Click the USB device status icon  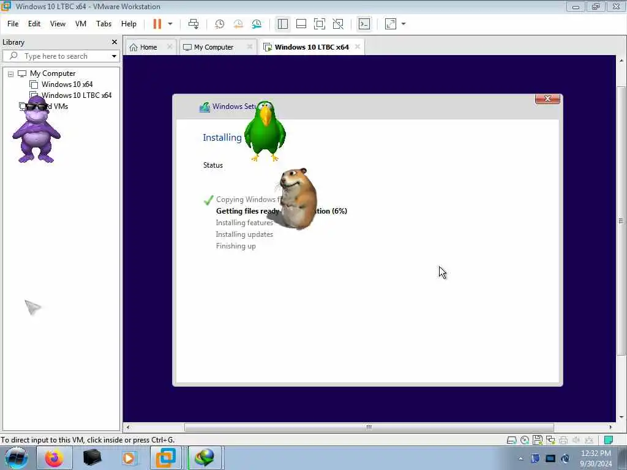(x=589, y=441)
